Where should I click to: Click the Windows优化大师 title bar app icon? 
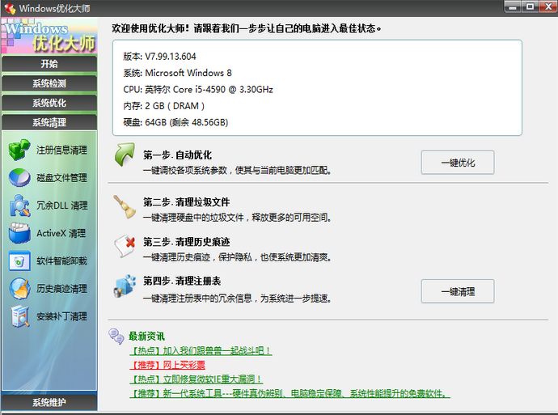coord(10,8)
